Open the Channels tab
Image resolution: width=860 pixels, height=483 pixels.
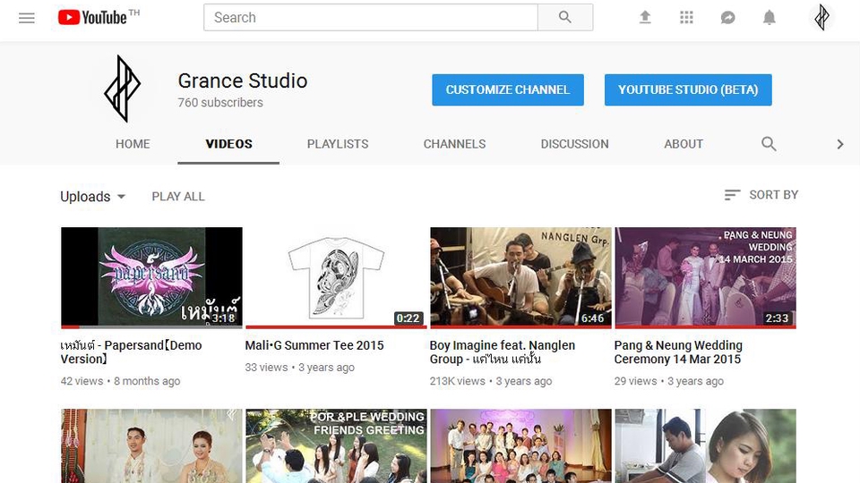click(454, 144)
